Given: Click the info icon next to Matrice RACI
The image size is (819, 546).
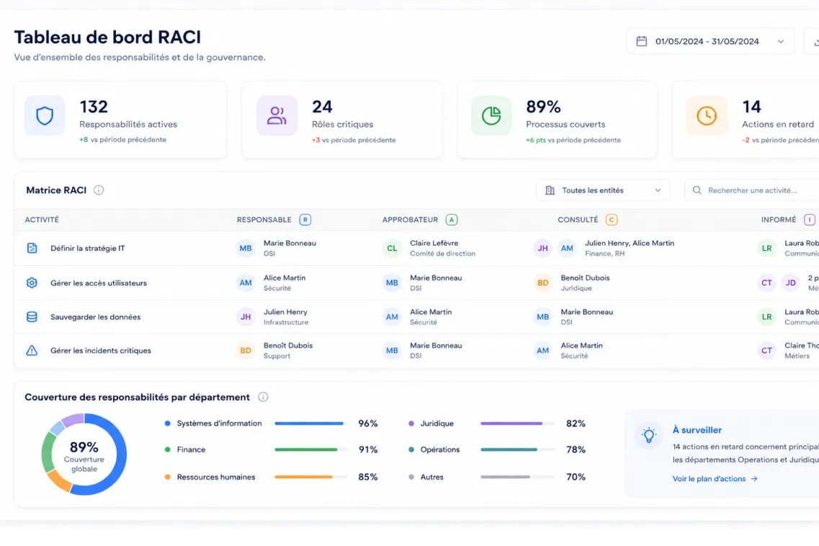Looking at the screenshot, I should pos(99,190).
